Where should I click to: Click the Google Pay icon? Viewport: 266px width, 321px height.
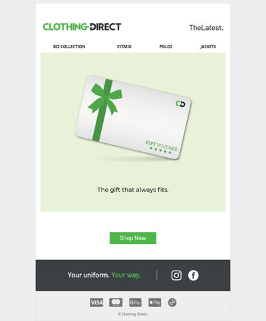[135, 302]
